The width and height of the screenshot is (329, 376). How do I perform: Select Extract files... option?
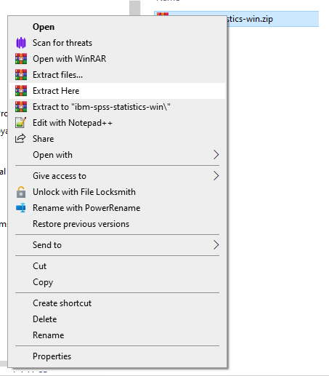pyautogui.click(x=117, y=75)
